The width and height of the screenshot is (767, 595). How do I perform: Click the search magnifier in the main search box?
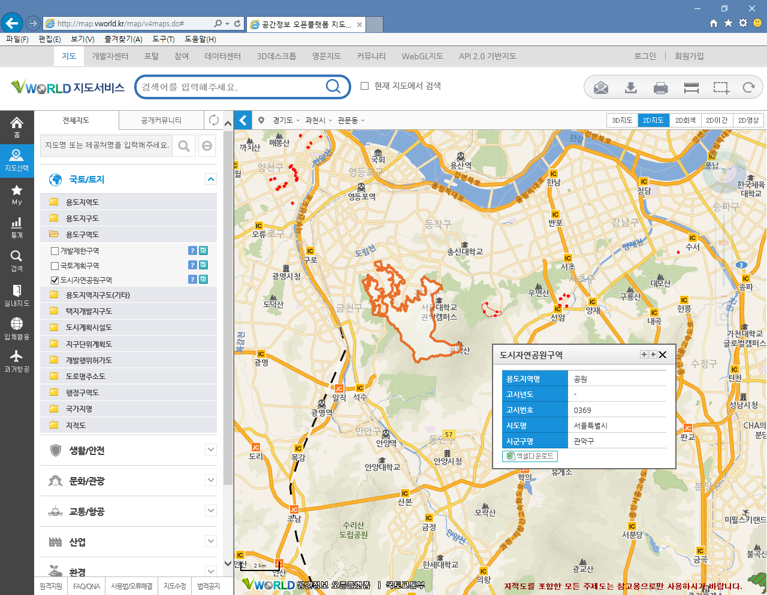click(333, 86)
